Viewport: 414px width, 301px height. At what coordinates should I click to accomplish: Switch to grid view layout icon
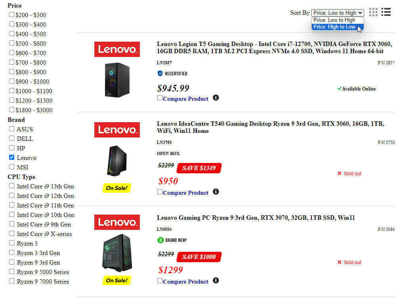373,12
